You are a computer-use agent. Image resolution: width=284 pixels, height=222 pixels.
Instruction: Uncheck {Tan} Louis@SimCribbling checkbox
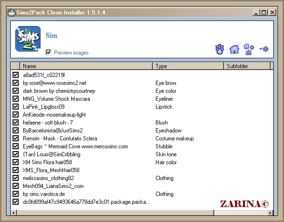[15, 154]
